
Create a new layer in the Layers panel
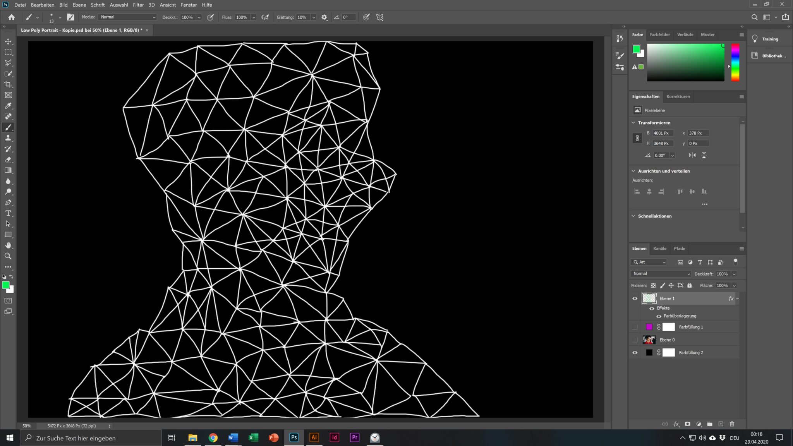coord(721,424)
